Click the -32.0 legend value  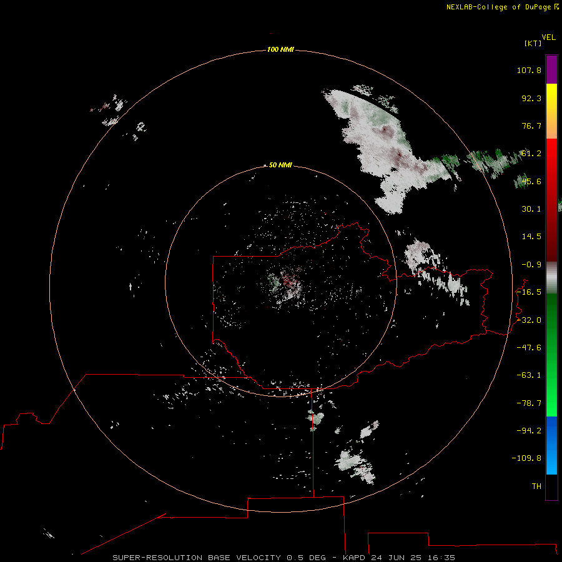click(x=529, y=320)
